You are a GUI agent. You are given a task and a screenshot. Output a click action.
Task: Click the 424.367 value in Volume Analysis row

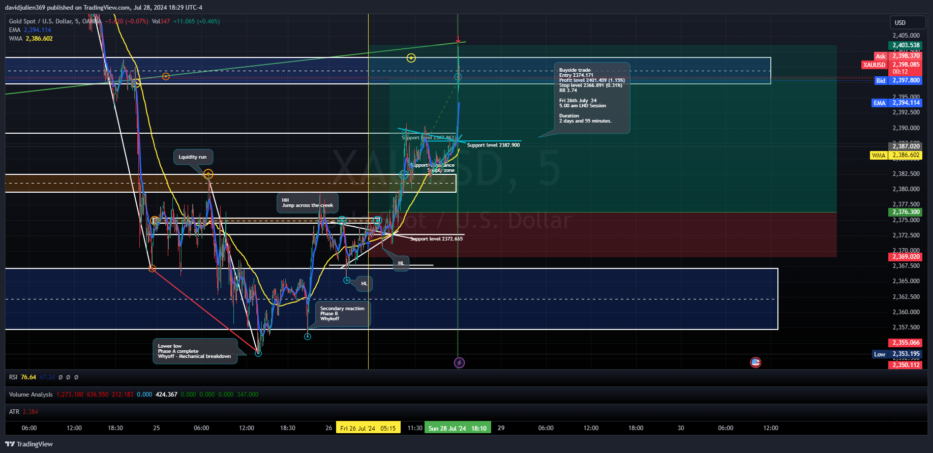coord(166,395)
